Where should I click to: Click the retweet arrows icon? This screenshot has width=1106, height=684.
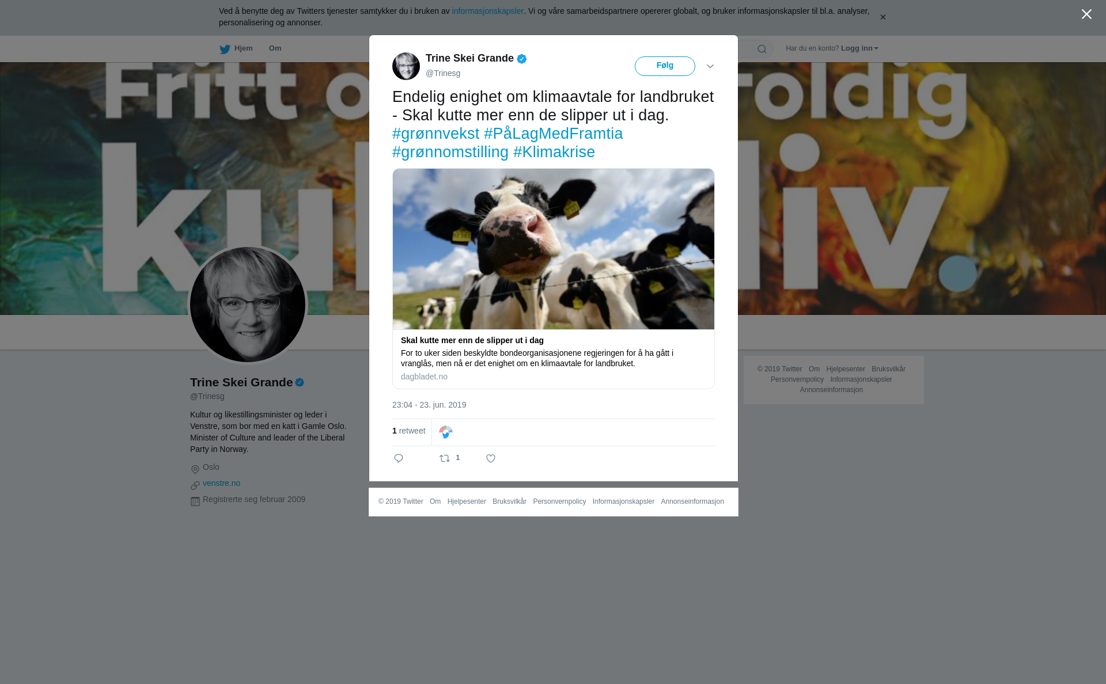click(x=445, y=458)
